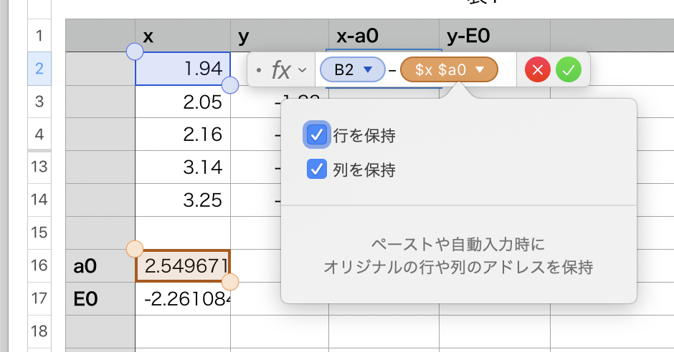The height and width of the screenshot is (352, 674).
Task: Uncheck the 行を保持 checkbox
Action: (x=317, y=135)
